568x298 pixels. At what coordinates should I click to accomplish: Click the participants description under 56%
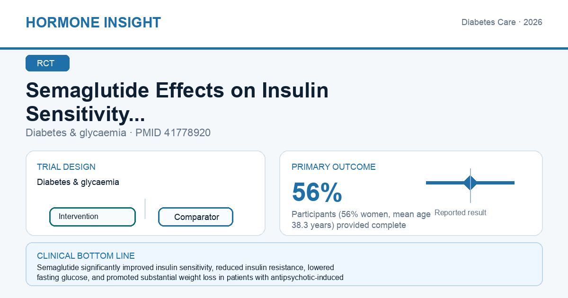coord(361,219)
